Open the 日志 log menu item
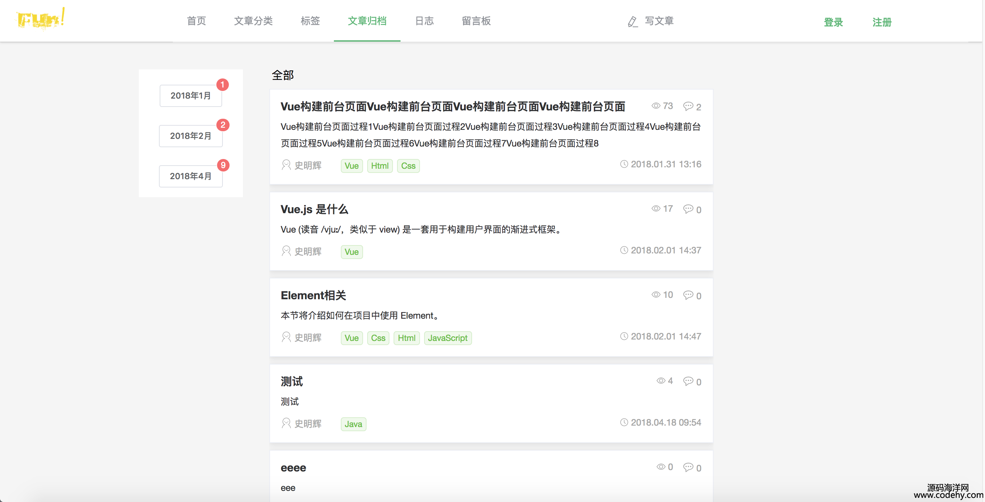 424,21
